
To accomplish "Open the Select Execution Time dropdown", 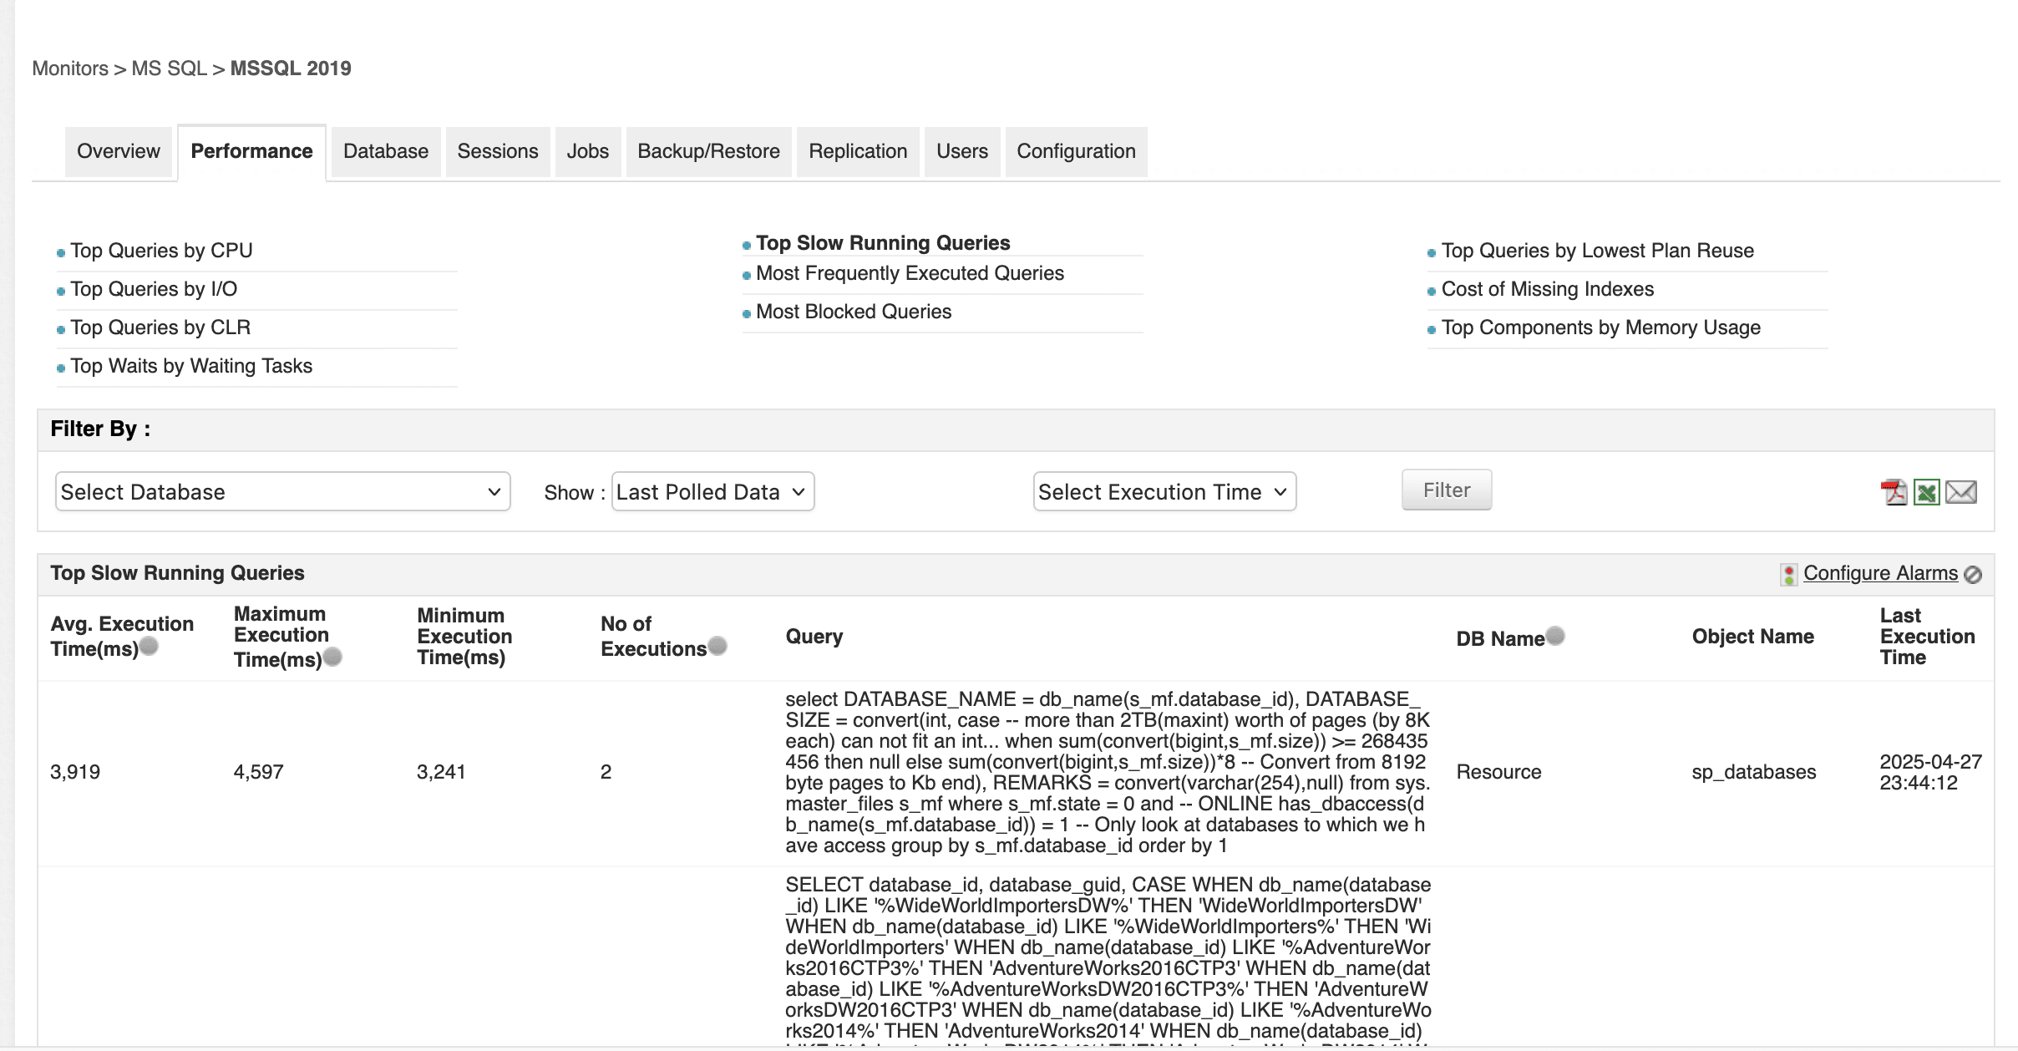I will 1164,491.
